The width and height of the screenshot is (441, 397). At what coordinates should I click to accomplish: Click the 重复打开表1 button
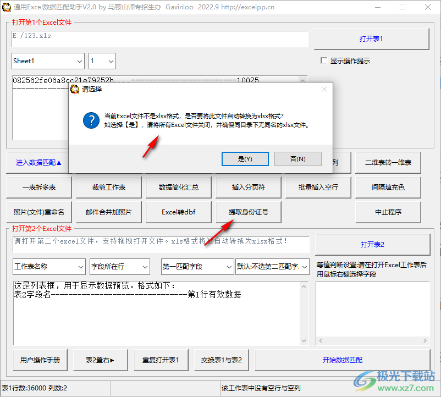click(x=161, y=360)
